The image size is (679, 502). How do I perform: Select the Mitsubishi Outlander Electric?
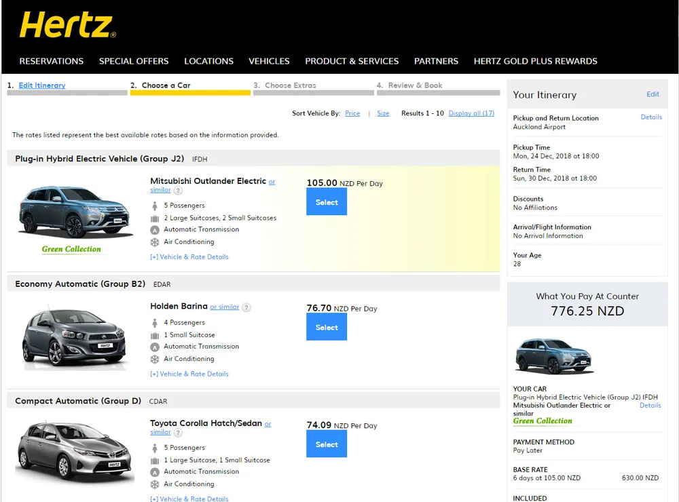pos(327,202)
